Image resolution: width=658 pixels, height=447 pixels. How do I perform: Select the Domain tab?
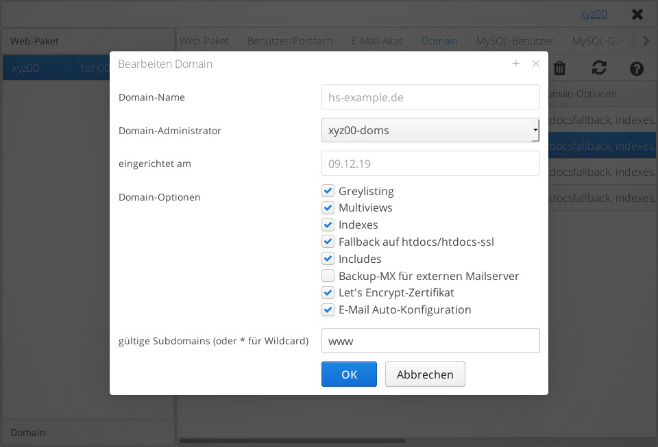[x=439, y=40]
